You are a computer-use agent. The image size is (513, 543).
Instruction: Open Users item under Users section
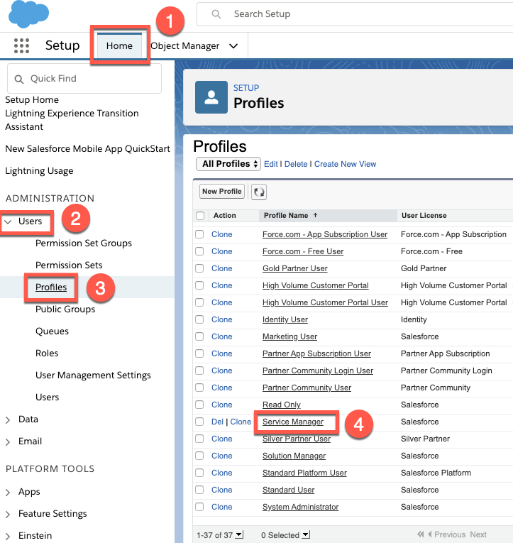point(47,397)
